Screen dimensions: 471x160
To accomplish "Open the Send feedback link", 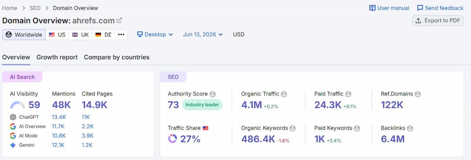I will tap(440, 8).
